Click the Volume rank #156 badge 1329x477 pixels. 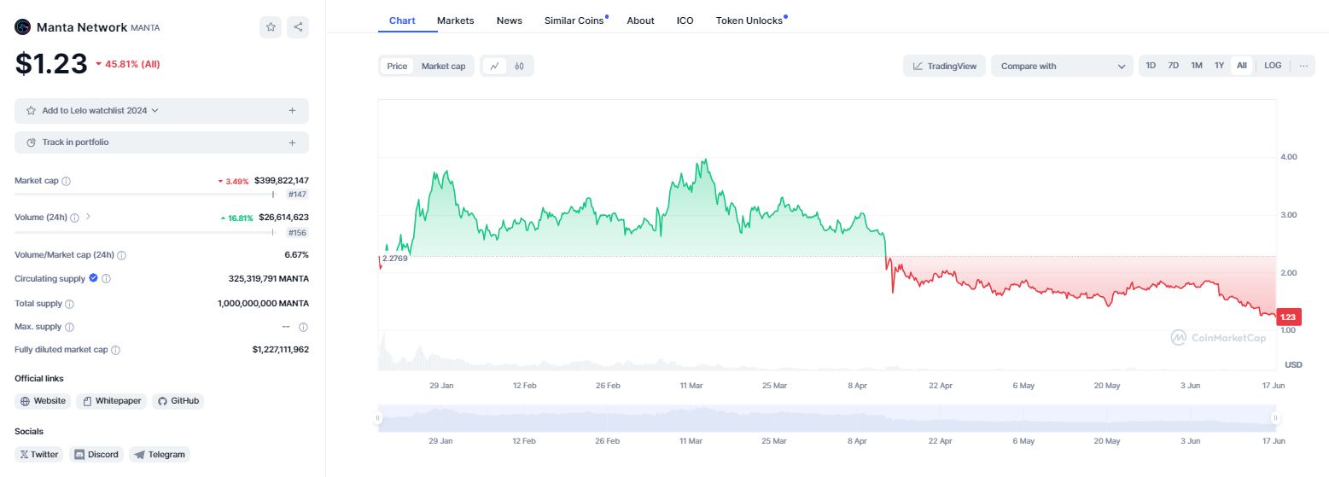point(297,232)
